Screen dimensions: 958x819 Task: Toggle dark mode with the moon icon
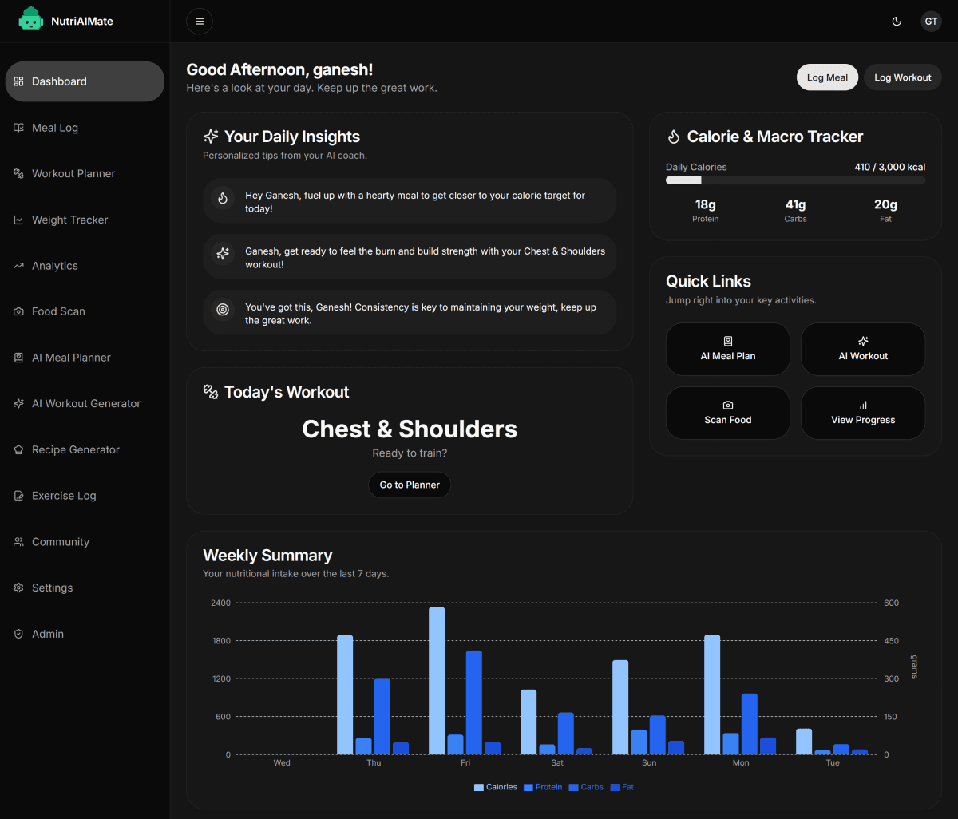897,22
